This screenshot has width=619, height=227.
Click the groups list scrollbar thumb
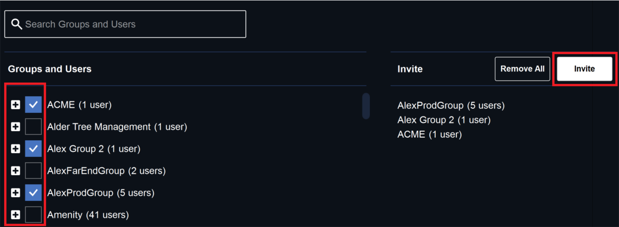tap(366, 106)
